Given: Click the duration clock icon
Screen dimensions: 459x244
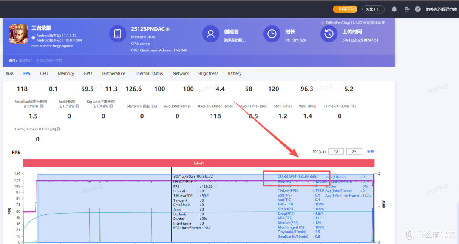Looking at the screenshot, I should [x=272, y=34].
